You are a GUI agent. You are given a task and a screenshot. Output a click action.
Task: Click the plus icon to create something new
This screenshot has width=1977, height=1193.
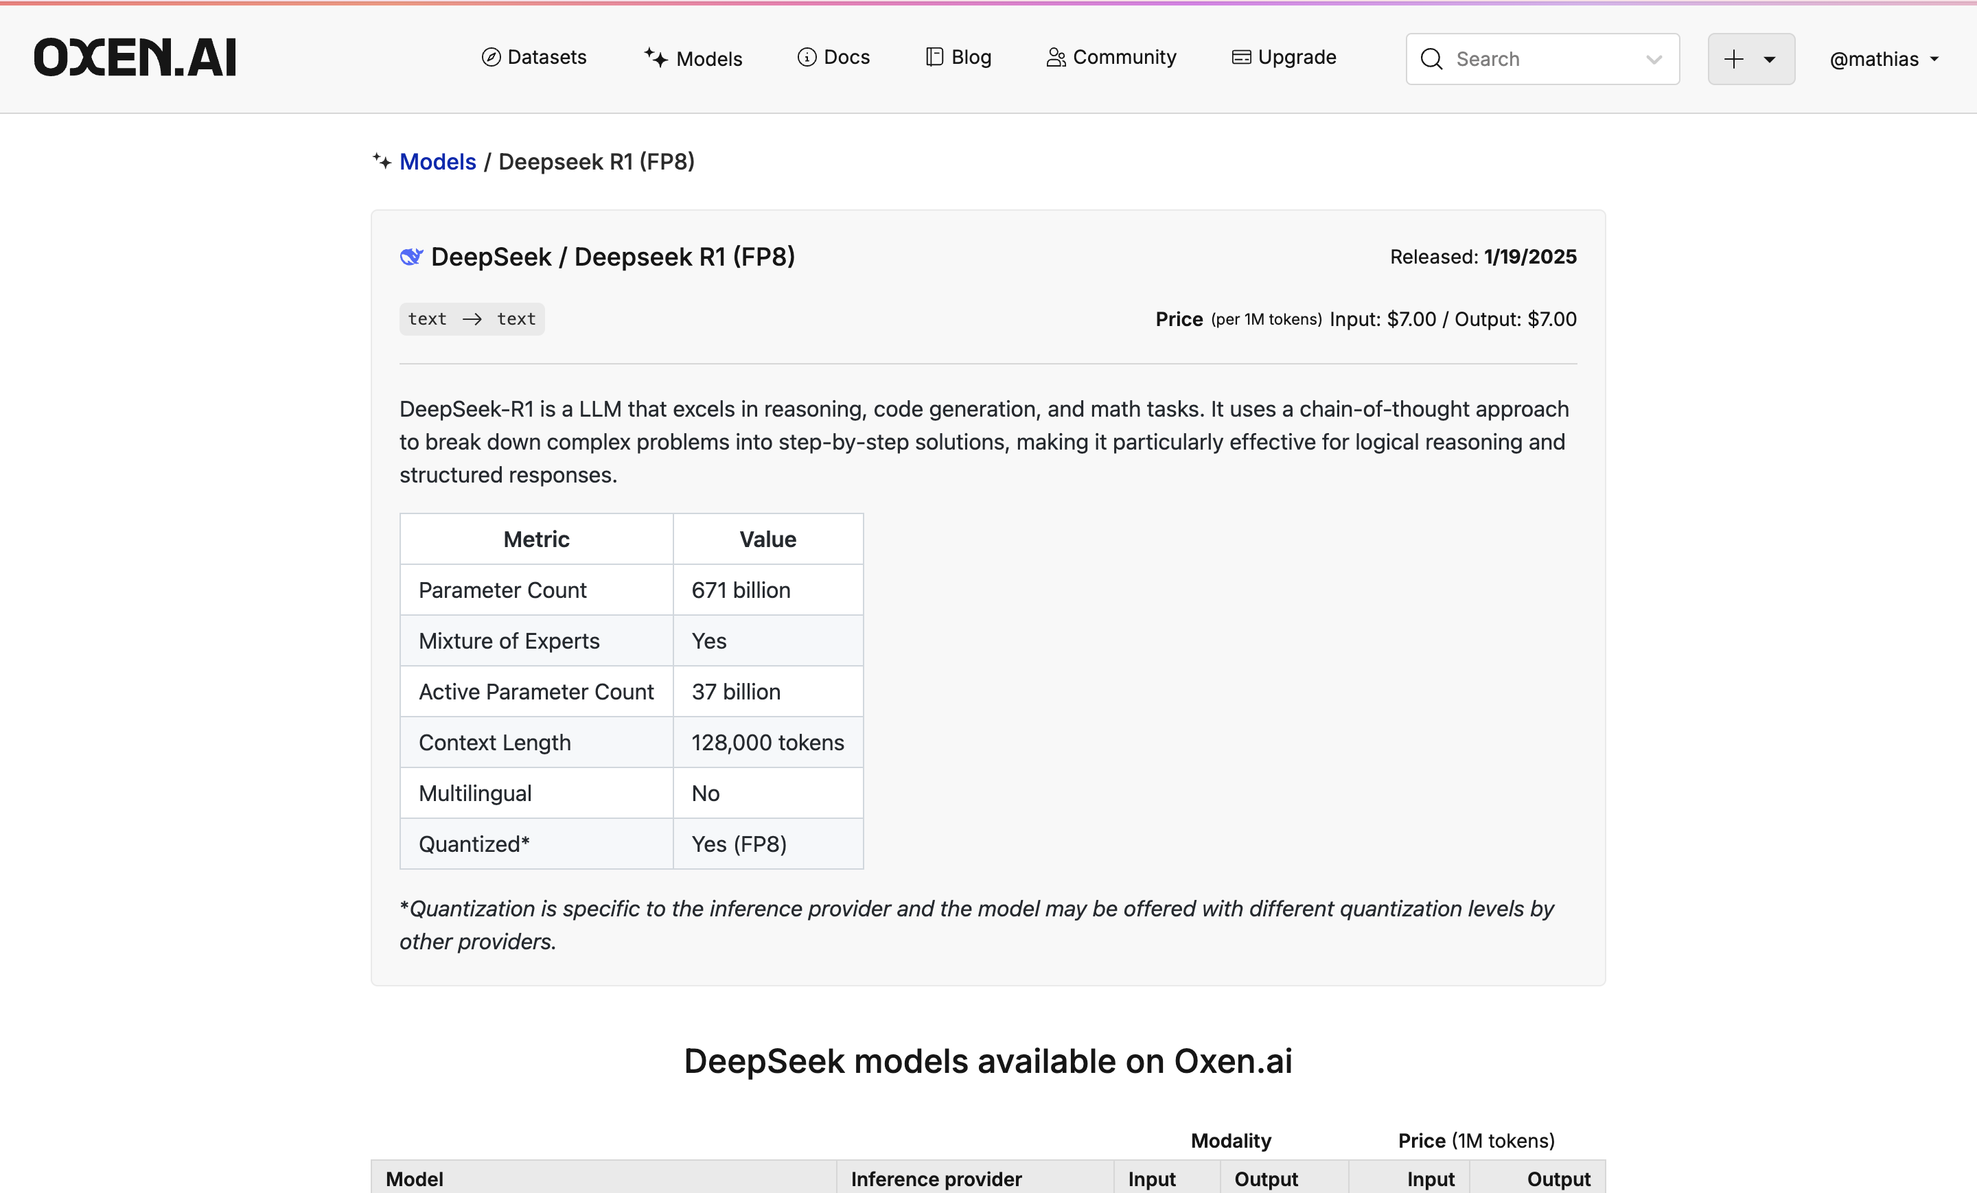point(1734,58)
